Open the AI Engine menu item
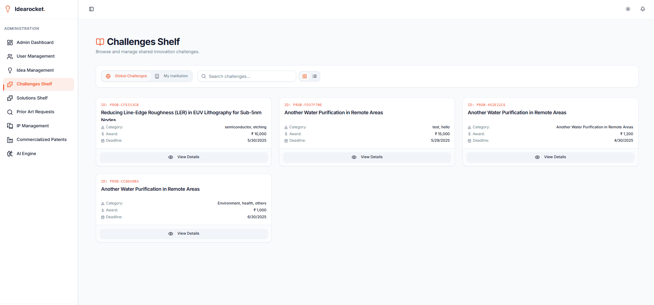 pyautogui.click(x=26, y=154)
